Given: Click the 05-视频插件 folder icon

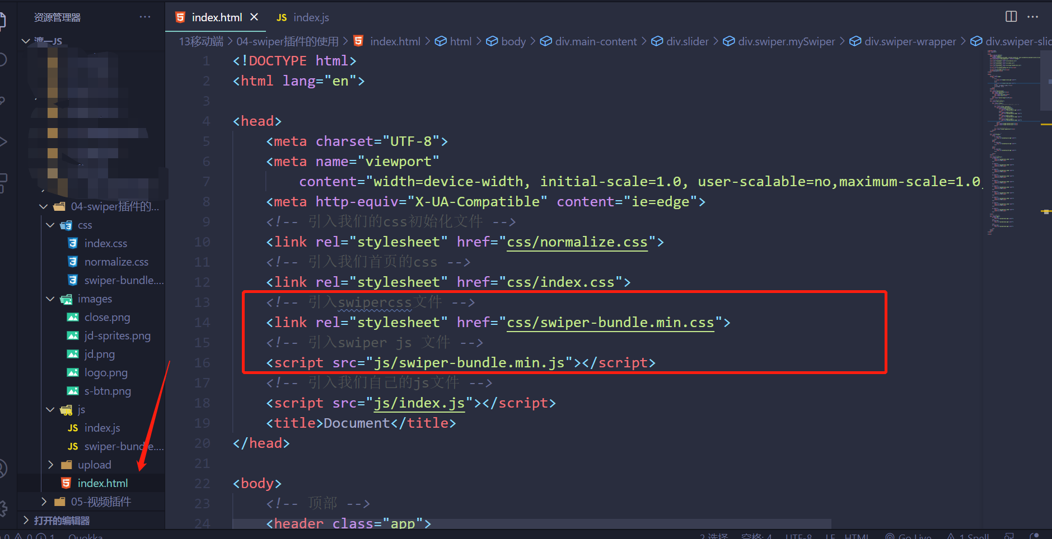Looking at the screenshot, I should 59,502.
